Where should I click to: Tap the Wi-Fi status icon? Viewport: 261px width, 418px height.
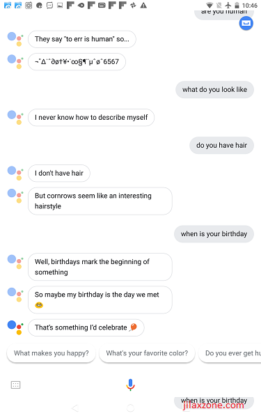point(209,5)
